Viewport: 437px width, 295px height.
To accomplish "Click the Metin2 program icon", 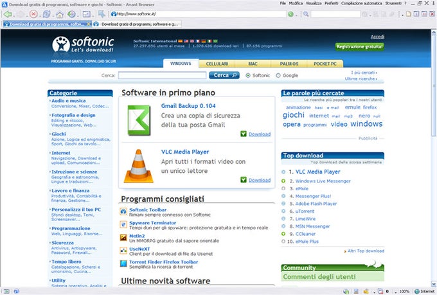I will point(123,237).
